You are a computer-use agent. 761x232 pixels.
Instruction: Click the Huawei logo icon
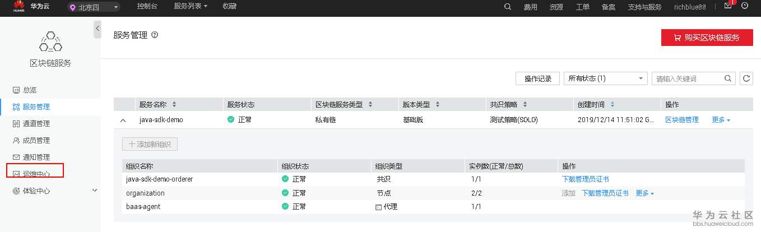pos(18,6)
